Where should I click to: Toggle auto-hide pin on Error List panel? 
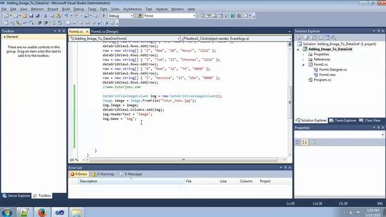(285, 168)
